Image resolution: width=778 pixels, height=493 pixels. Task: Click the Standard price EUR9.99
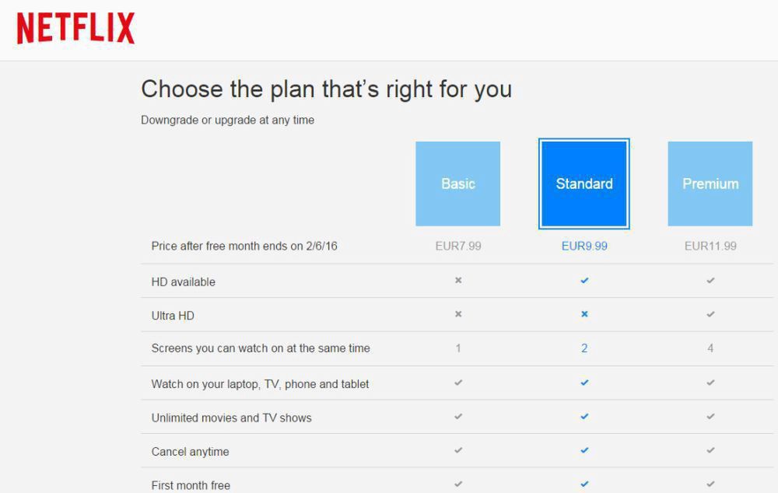[x=584, y=246]
